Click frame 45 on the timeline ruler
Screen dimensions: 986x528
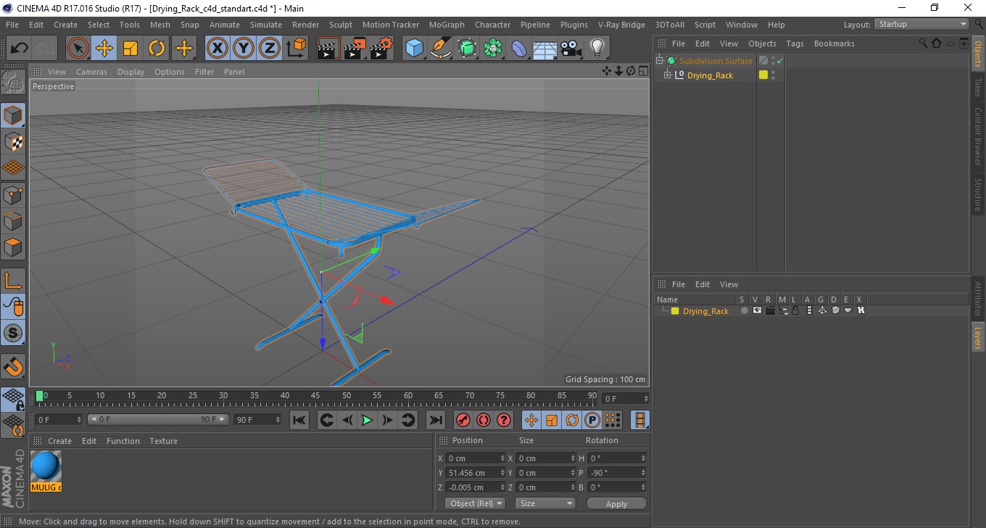[316, 396]
